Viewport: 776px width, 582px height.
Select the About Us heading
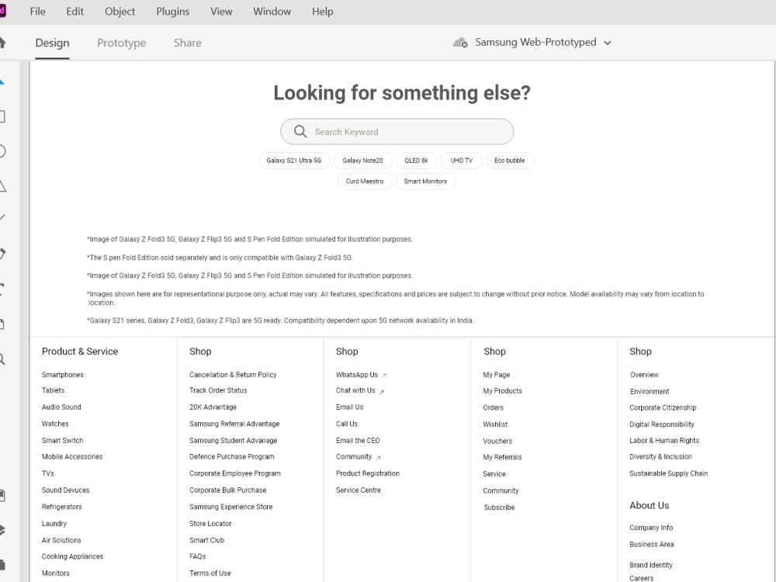click(x=649, y=505)
